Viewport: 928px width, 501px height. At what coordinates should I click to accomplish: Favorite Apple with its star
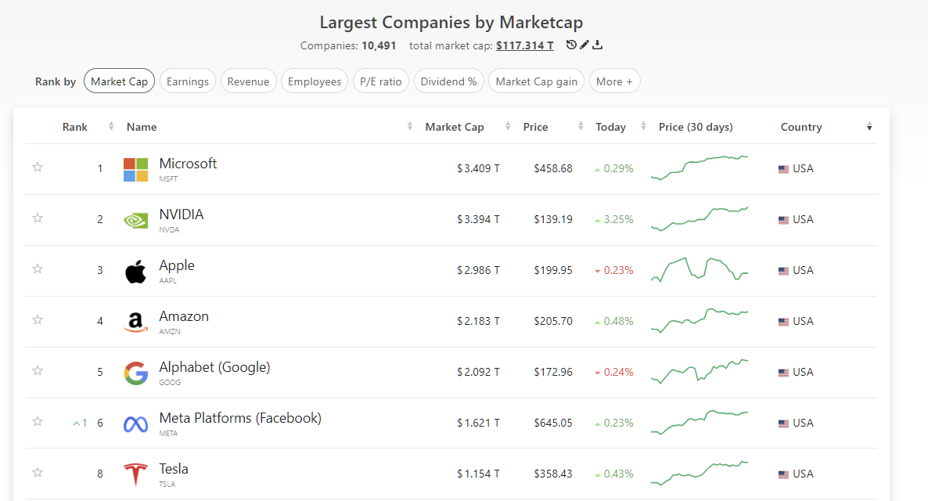38,269
